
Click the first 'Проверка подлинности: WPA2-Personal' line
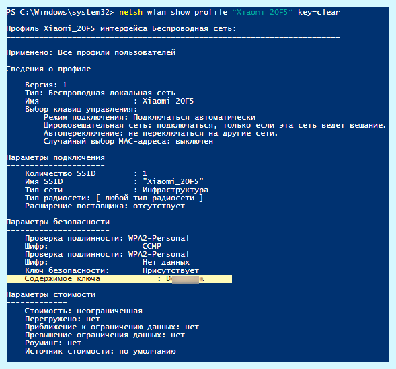tap(107, 238)
